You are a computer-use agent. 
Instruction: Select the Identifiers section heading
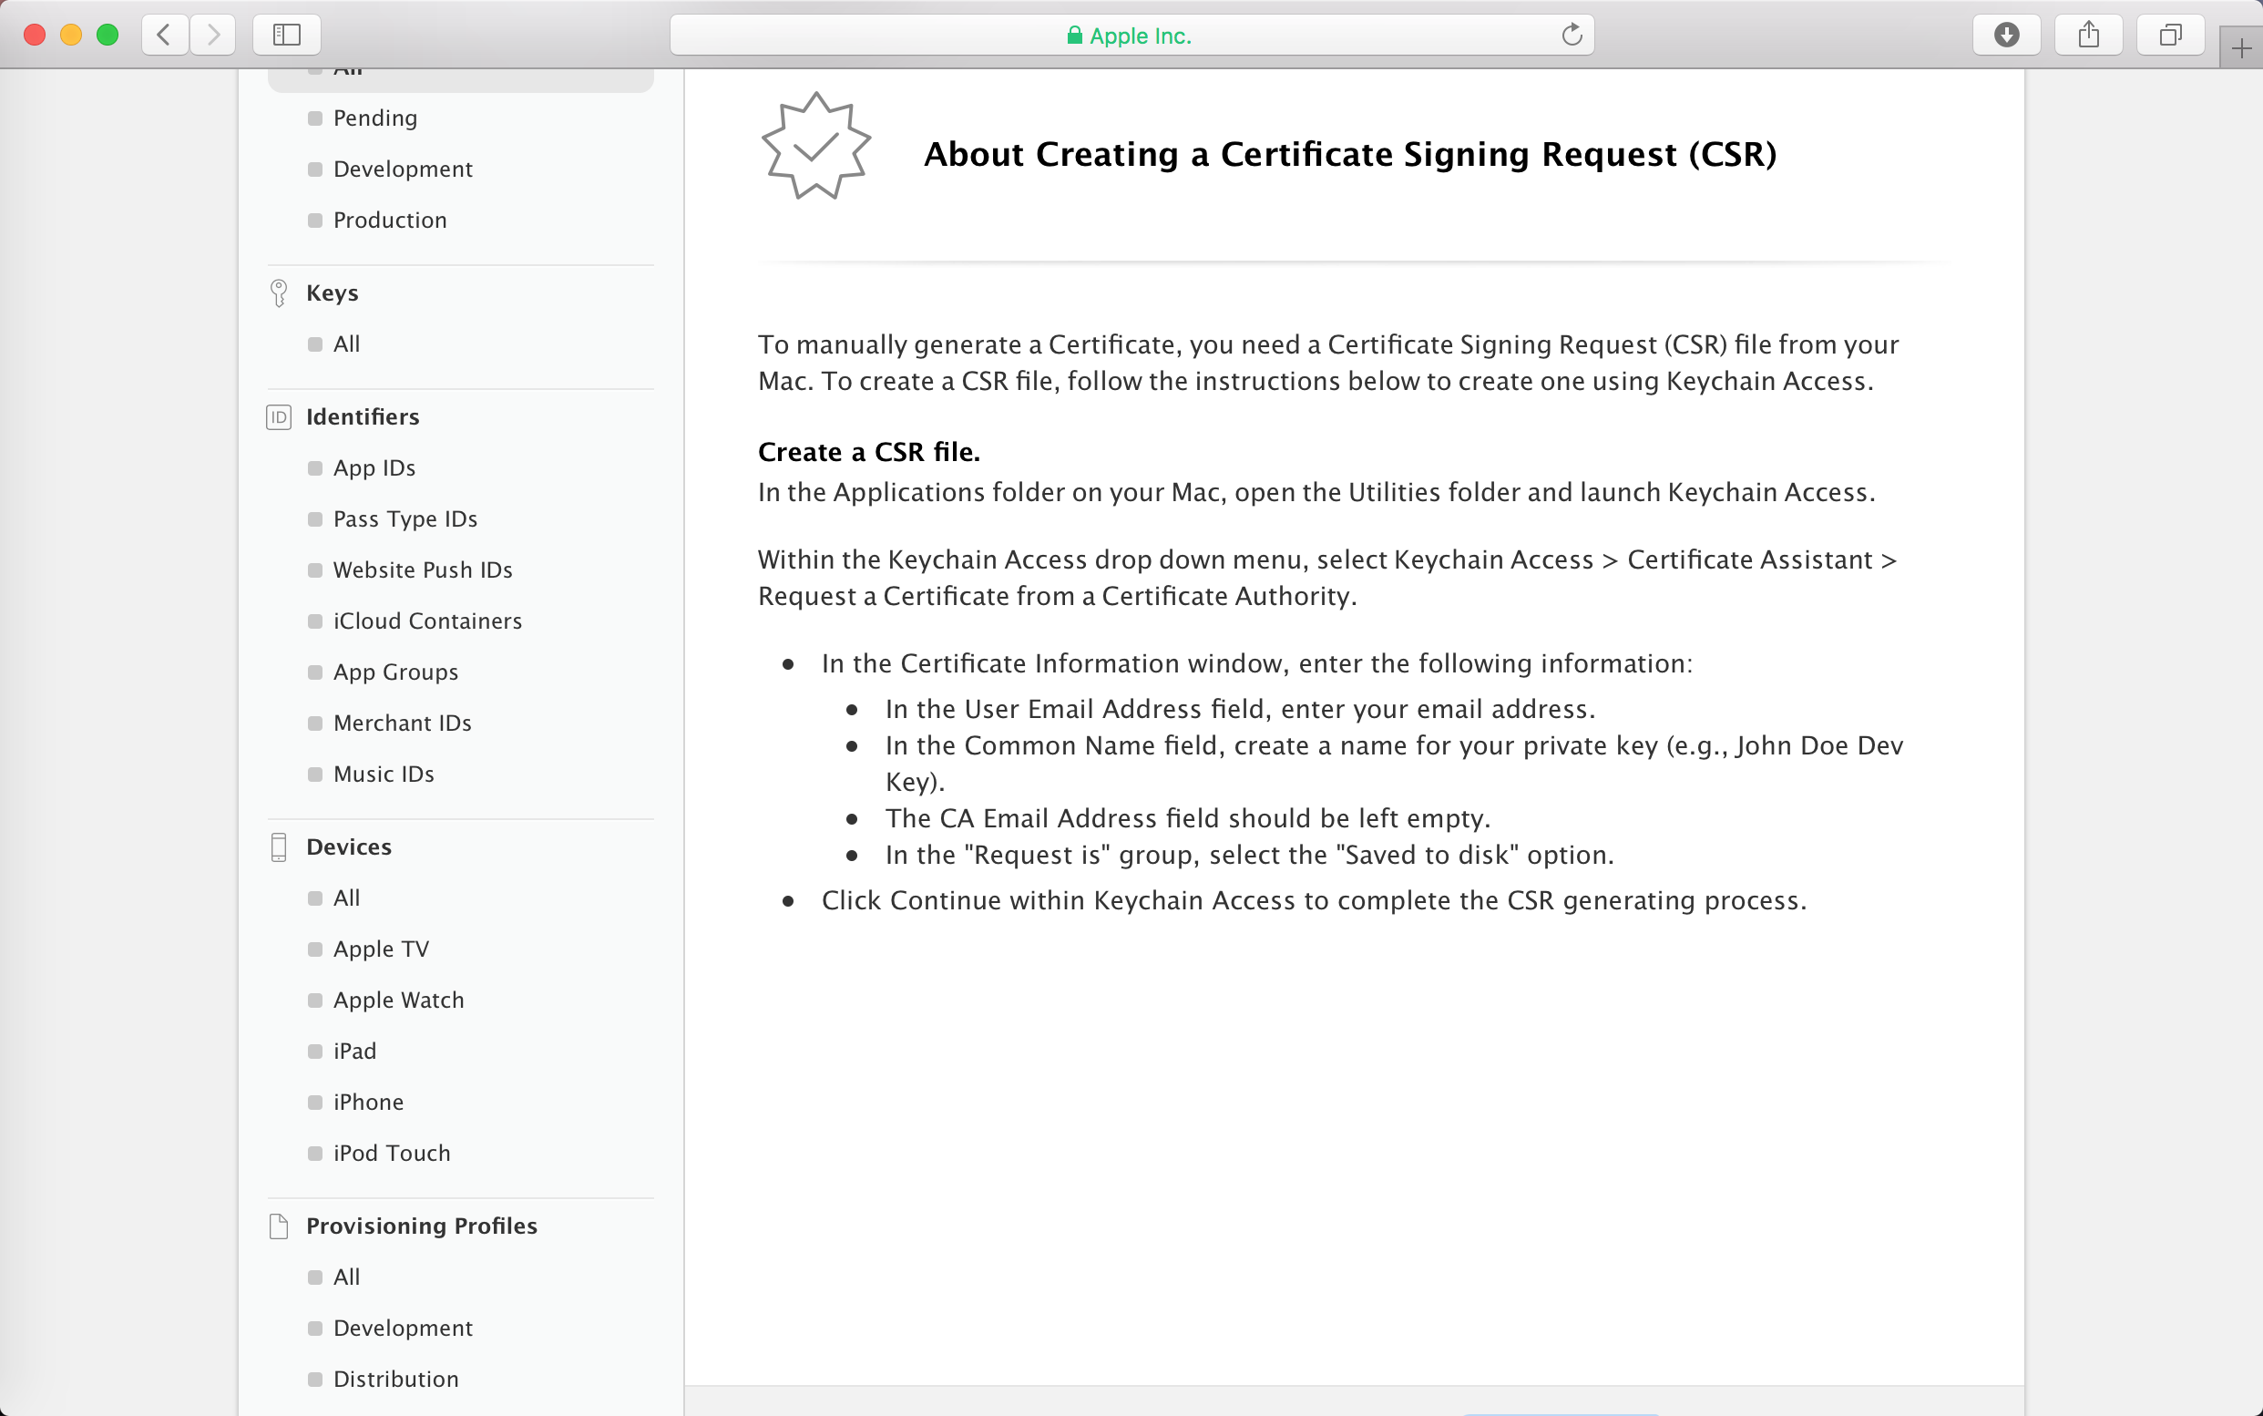pos(363,416)
